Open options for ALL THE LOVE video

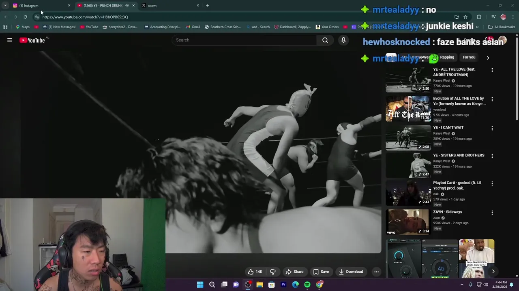coord(492,70)
